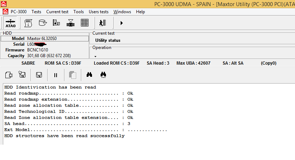Click the Ext Model log line
295x160 pixels.
click(x=86, y=130)
